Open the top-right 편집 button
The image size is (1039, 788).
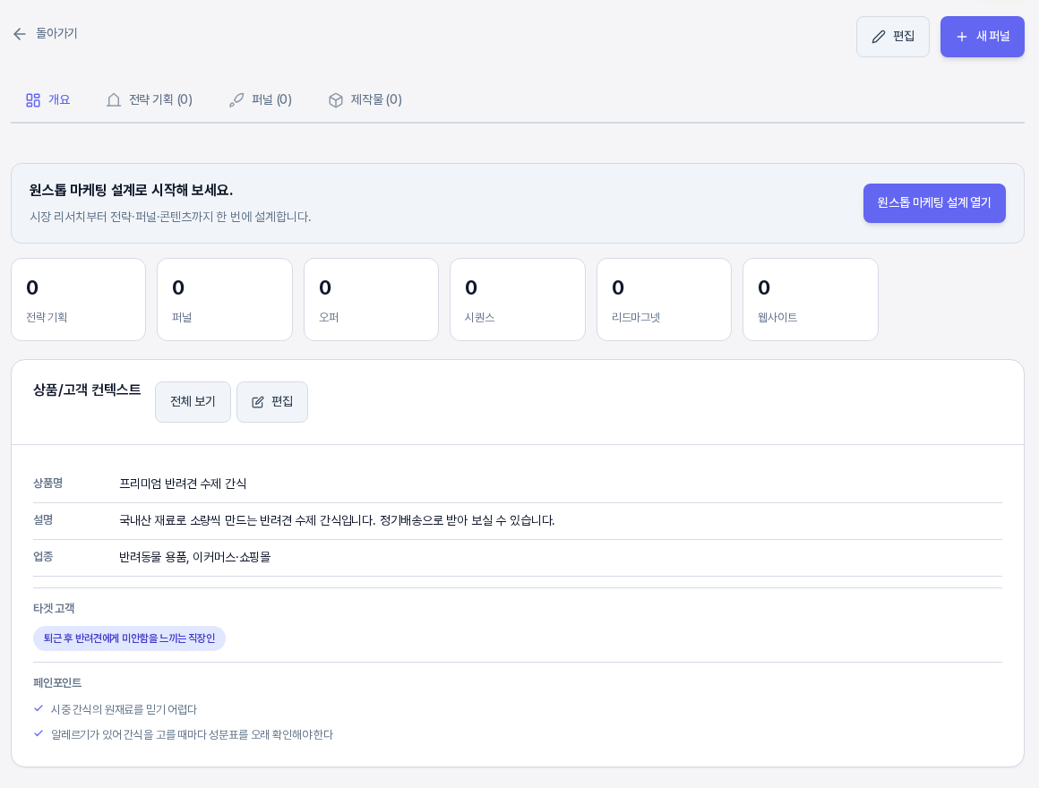893,37
